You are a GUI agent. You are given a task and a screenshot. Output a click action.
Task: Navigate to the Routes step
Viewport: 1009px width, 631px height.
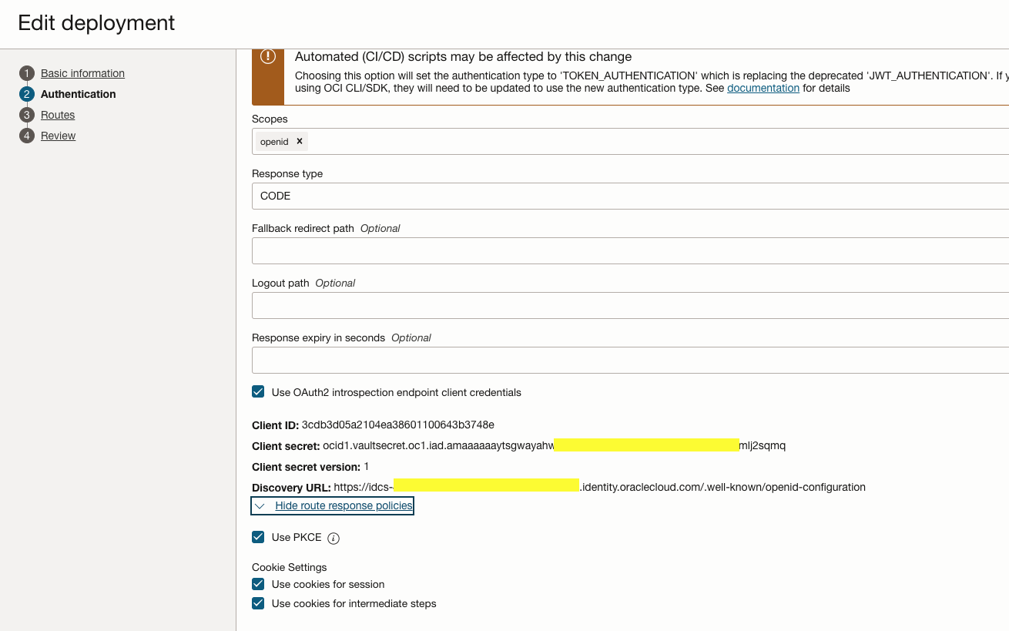point(58,115)
